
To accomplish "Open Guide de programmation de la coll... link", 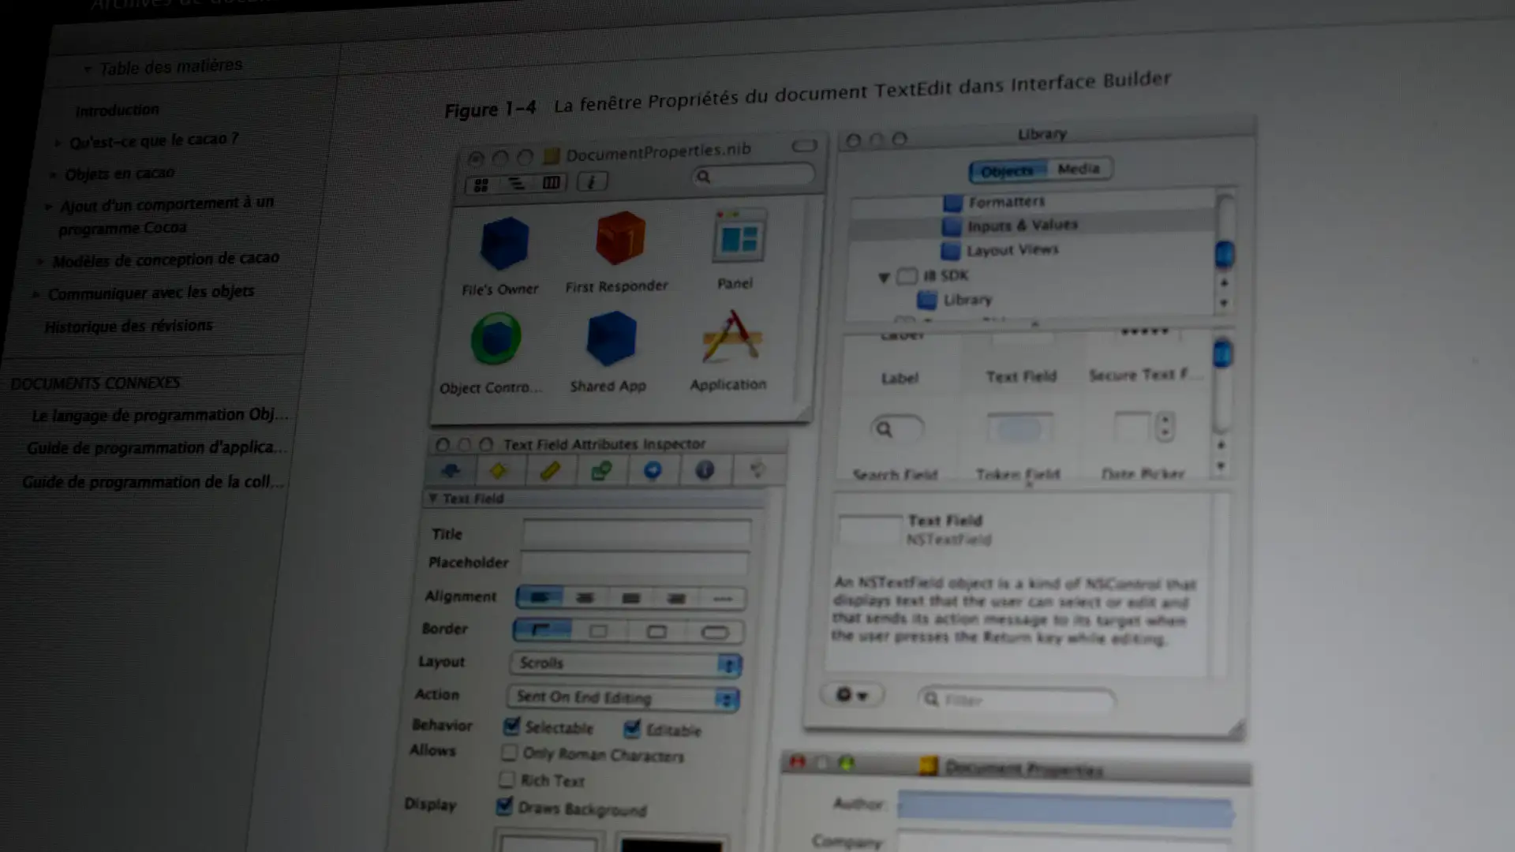I will coord(153,482).
